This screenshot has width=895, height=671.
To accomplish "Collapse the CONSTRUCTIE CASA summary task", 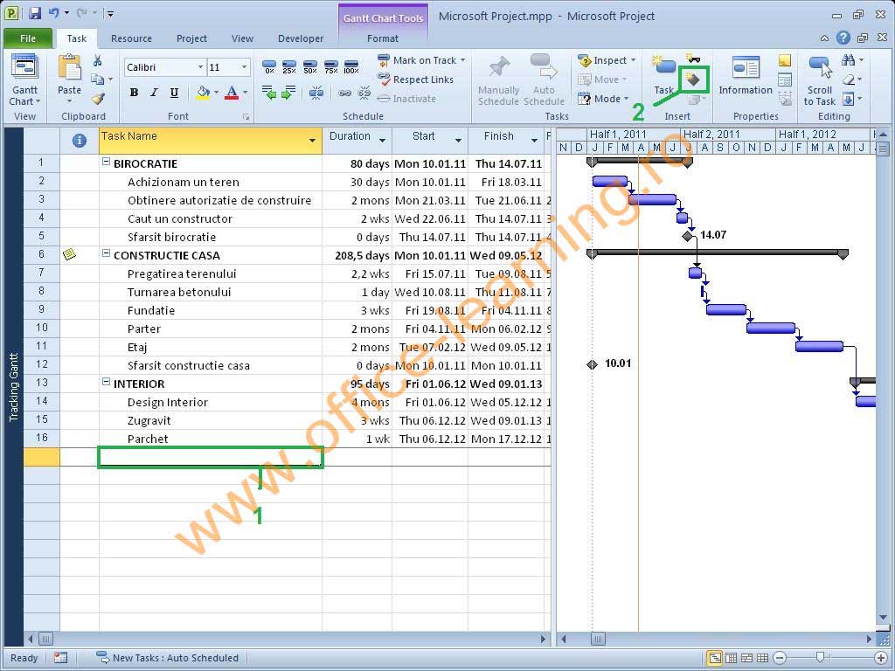I will point(106,253).
